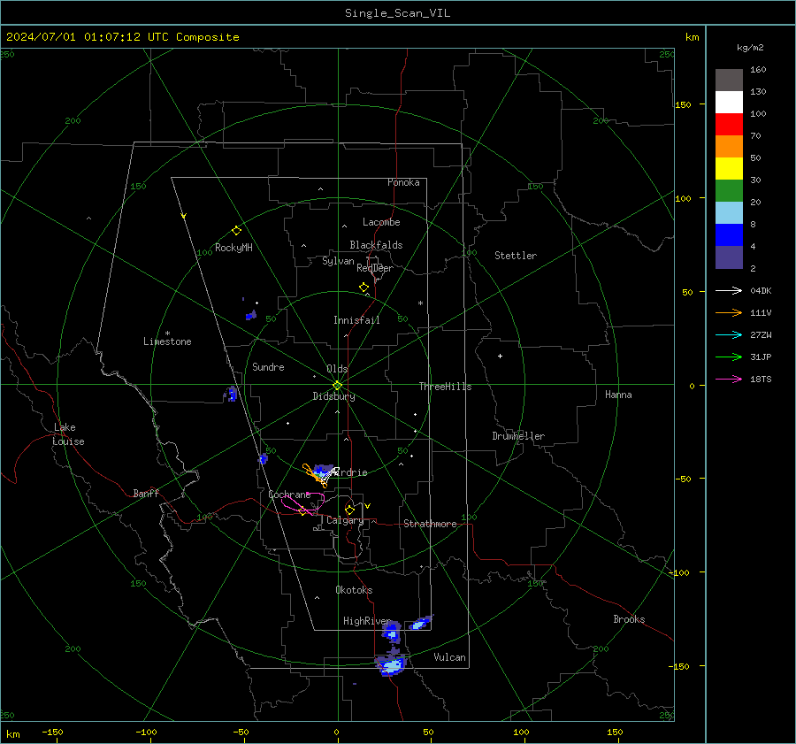Click the grey 160 color swatch

(x=729, y=80)
